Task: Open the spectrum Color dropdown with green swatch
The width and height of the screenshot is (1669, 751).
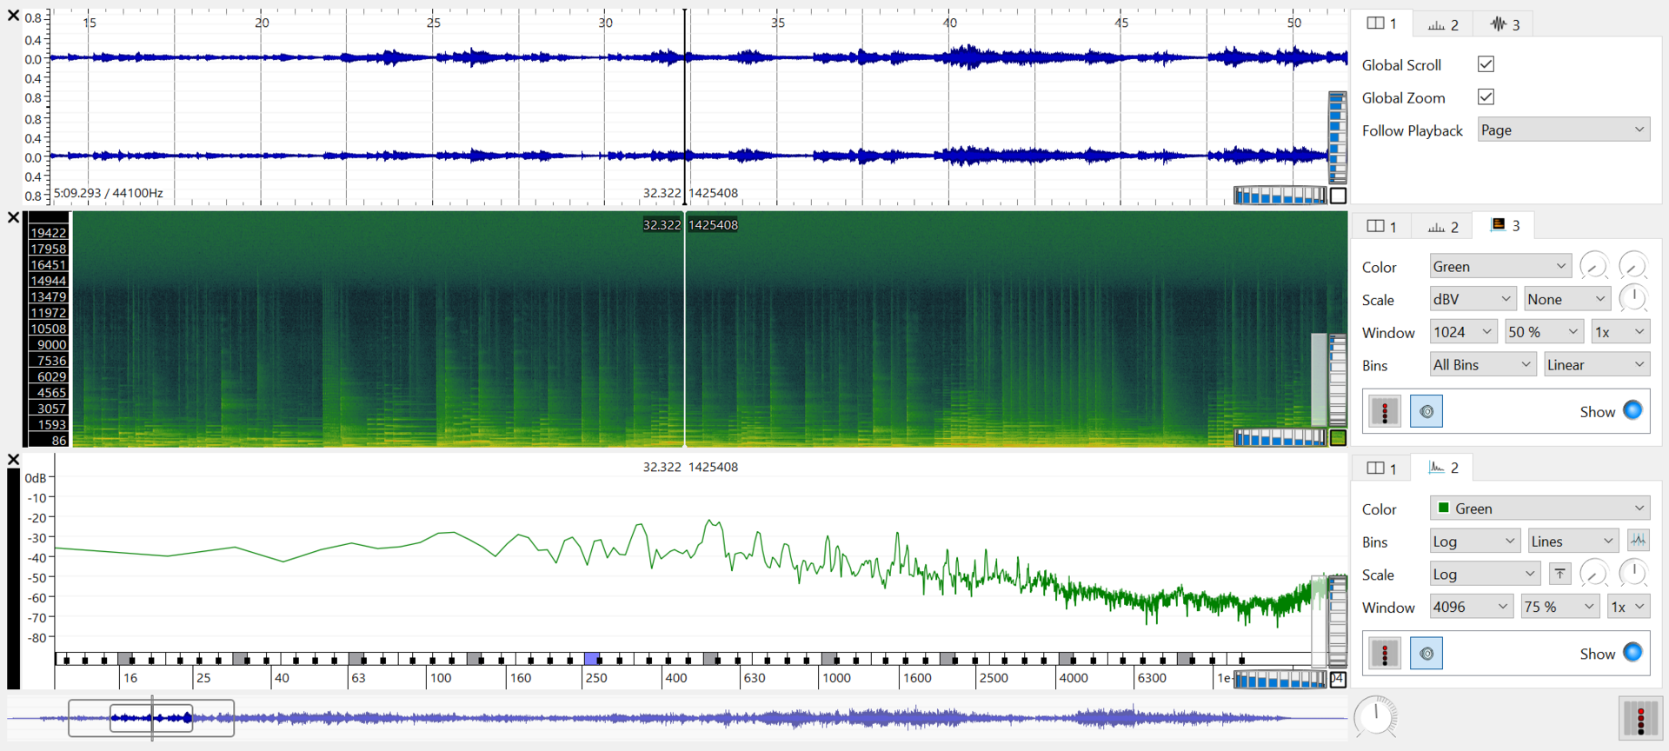Action: click(1539, 508)
